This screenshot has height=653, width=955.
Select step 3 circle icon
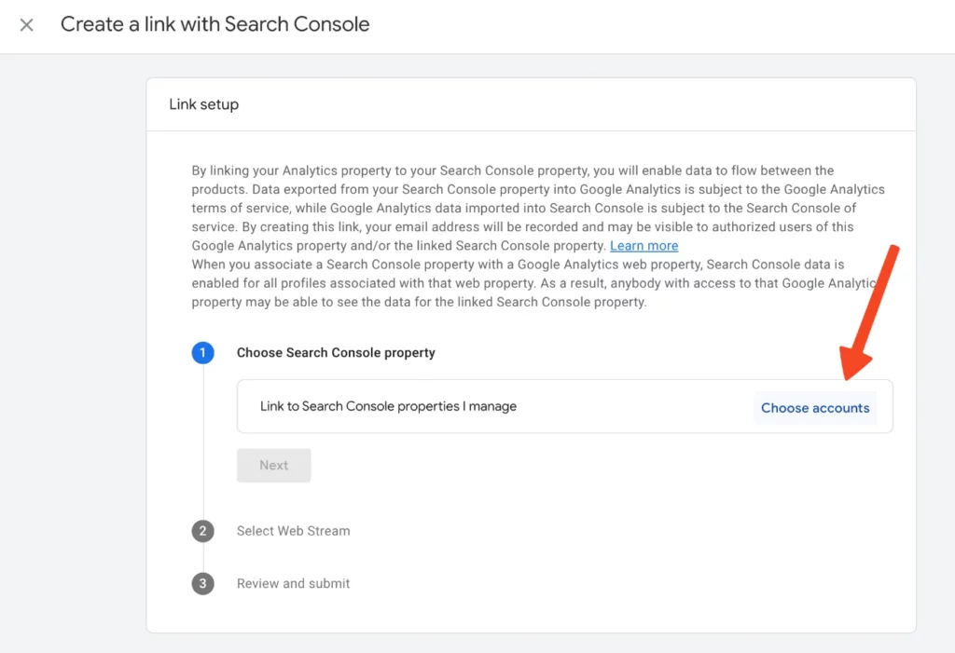pos(202,583)
